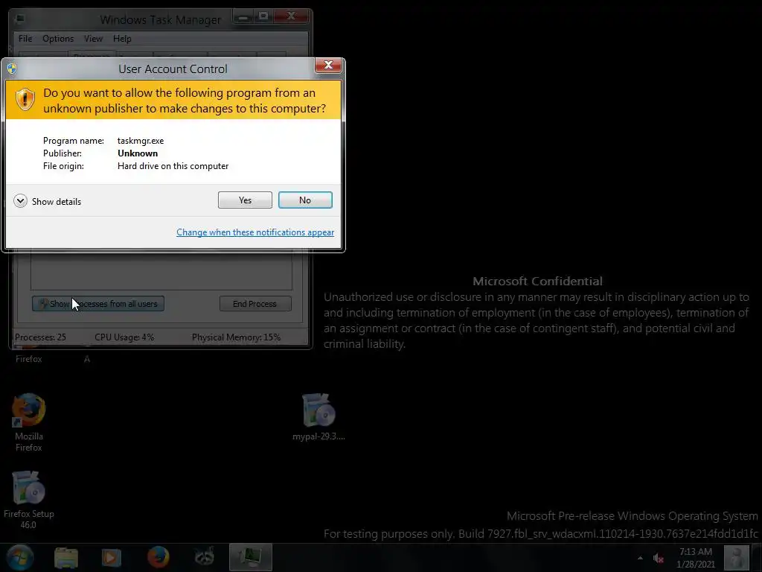Select mypal-29.3 installer desktop icon
This screenshot has height=572, width=762.
[x=318, y=417]
